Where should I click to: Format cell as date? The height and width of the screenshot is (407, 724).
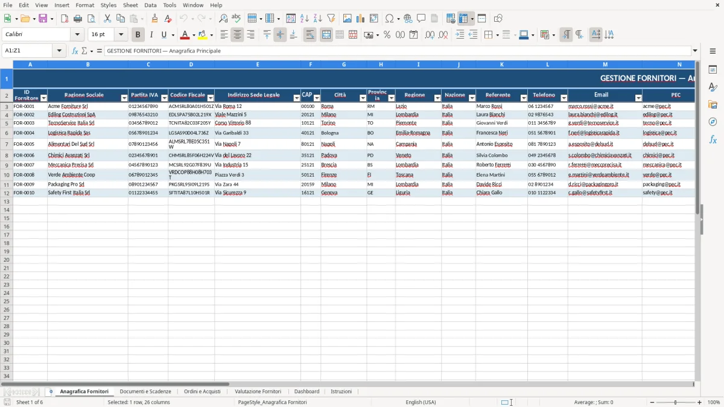414,35
